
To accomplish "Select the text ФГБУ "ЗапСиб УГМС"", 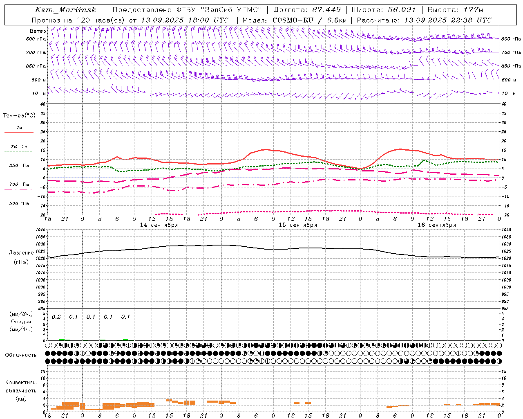I will [x=220, y=10].
